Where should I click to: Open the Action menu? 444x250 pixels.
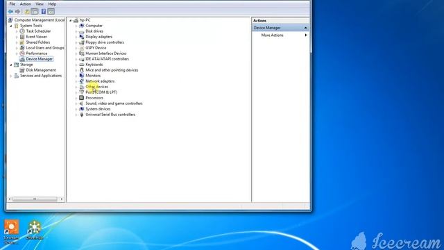[25, 4]
